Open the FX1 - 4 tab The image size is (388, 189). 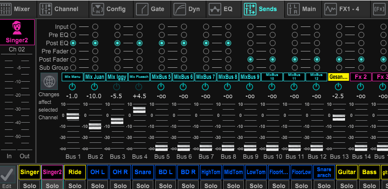point(346,9)
